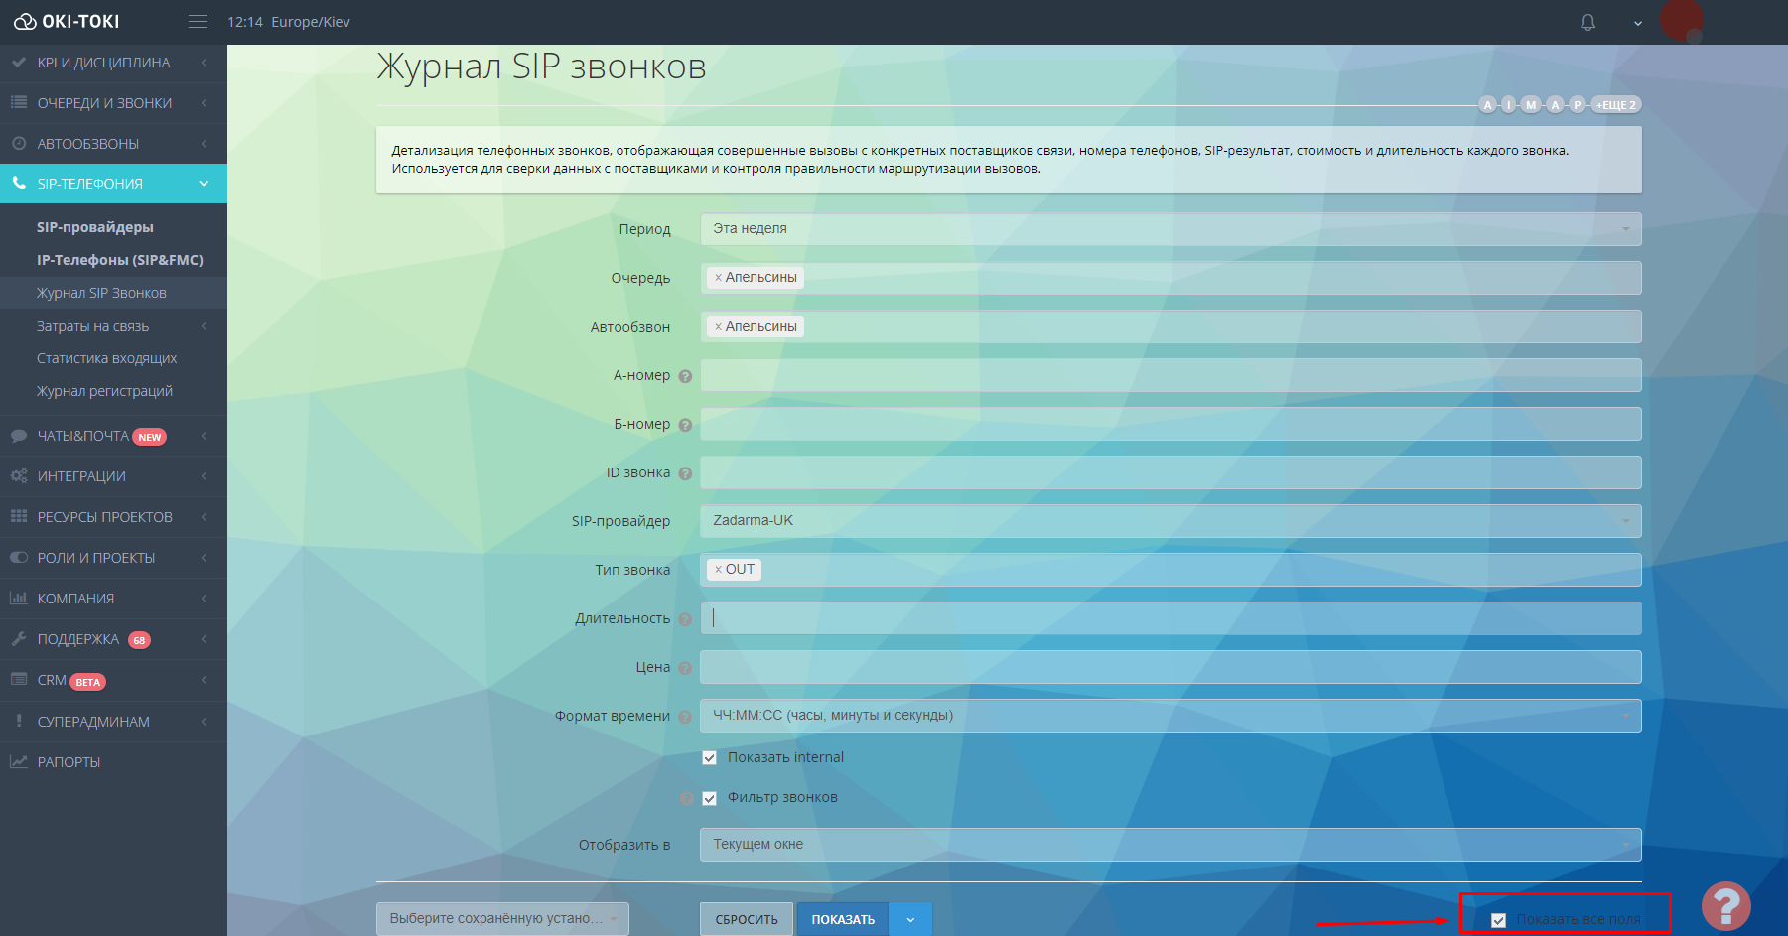
Task: Open the user avatar profile
Action: (x=1682, y=21)
